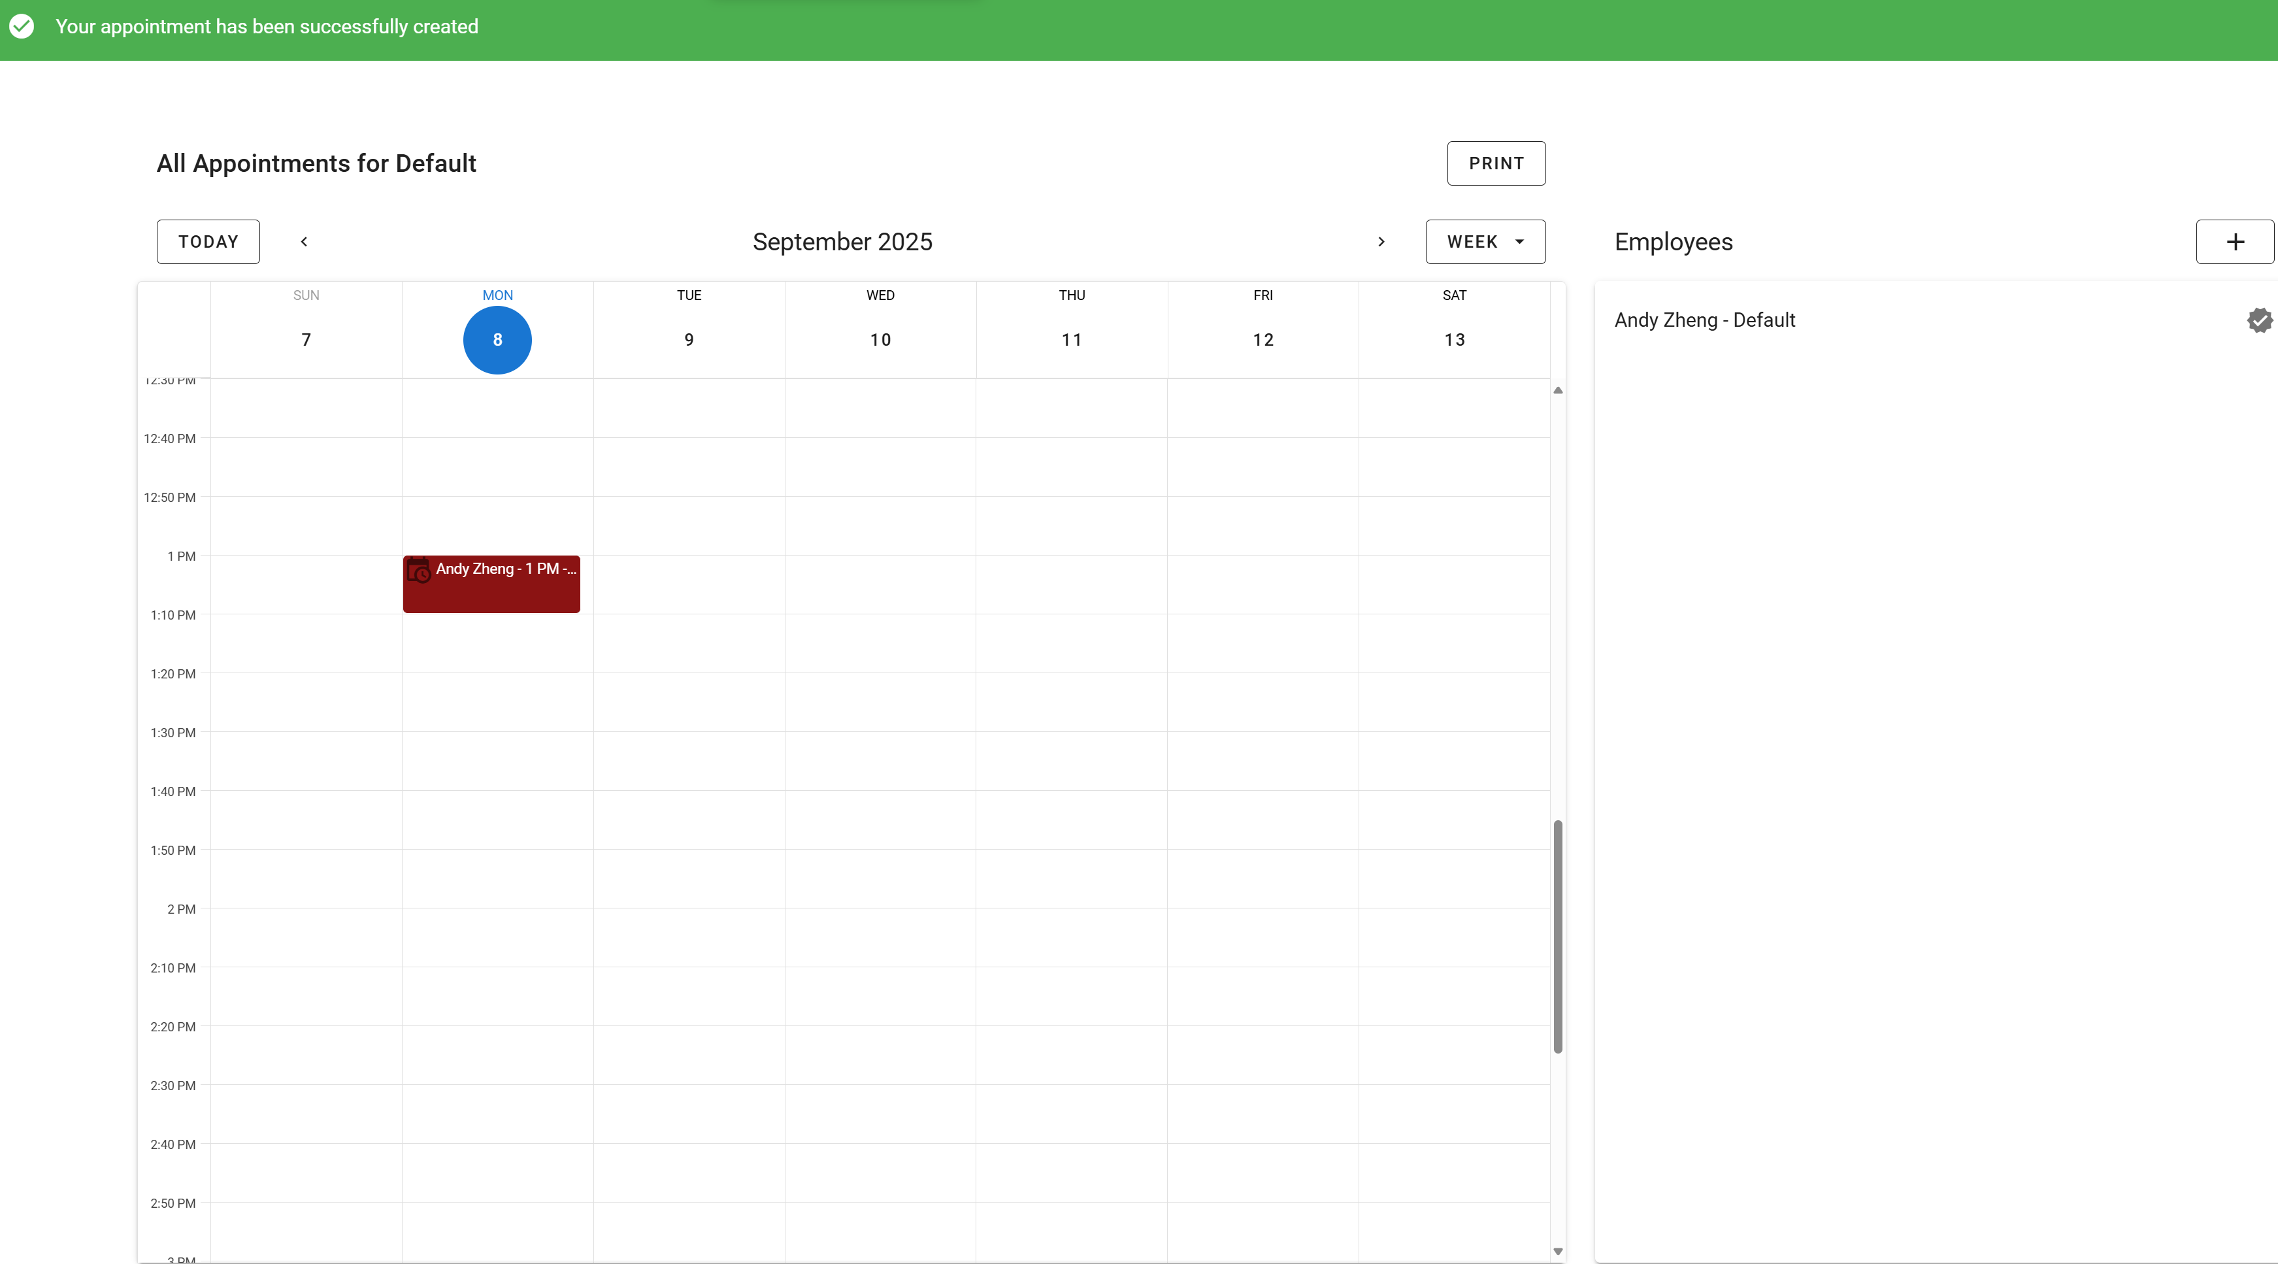Open the WEEK view dropdown
This screenshot has width=2278, height=1264.
[1485, 241]
